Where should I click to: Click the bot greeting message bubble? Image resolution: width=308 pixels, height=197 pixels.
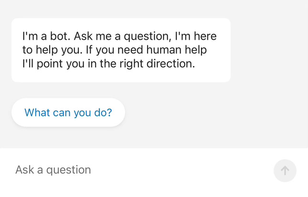(121, 50)
